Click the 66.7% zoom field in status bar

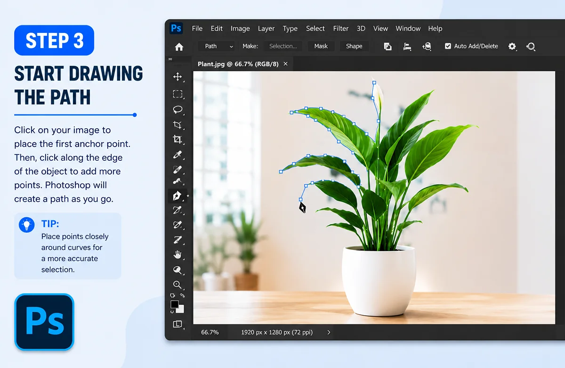click(x=210, y=332)
